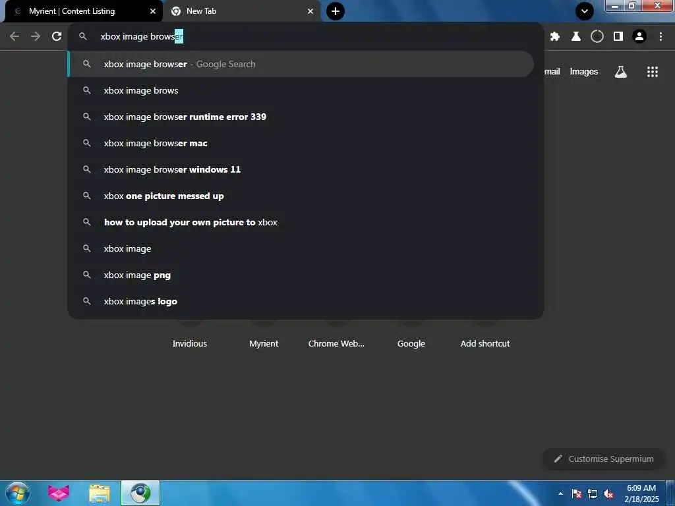Select 'xbox images logo' suggestion
The image size is (675, 506).
301,301
